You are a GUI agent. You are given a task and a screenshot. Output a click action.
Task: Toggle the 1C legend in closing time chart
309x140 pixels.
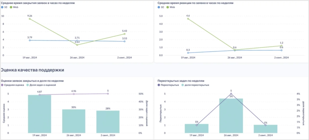point(4,7)
